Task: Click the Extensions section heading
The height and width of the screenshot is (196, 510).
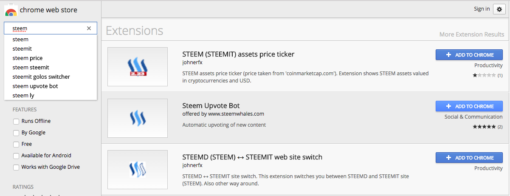Action: [x=135, y=31]
